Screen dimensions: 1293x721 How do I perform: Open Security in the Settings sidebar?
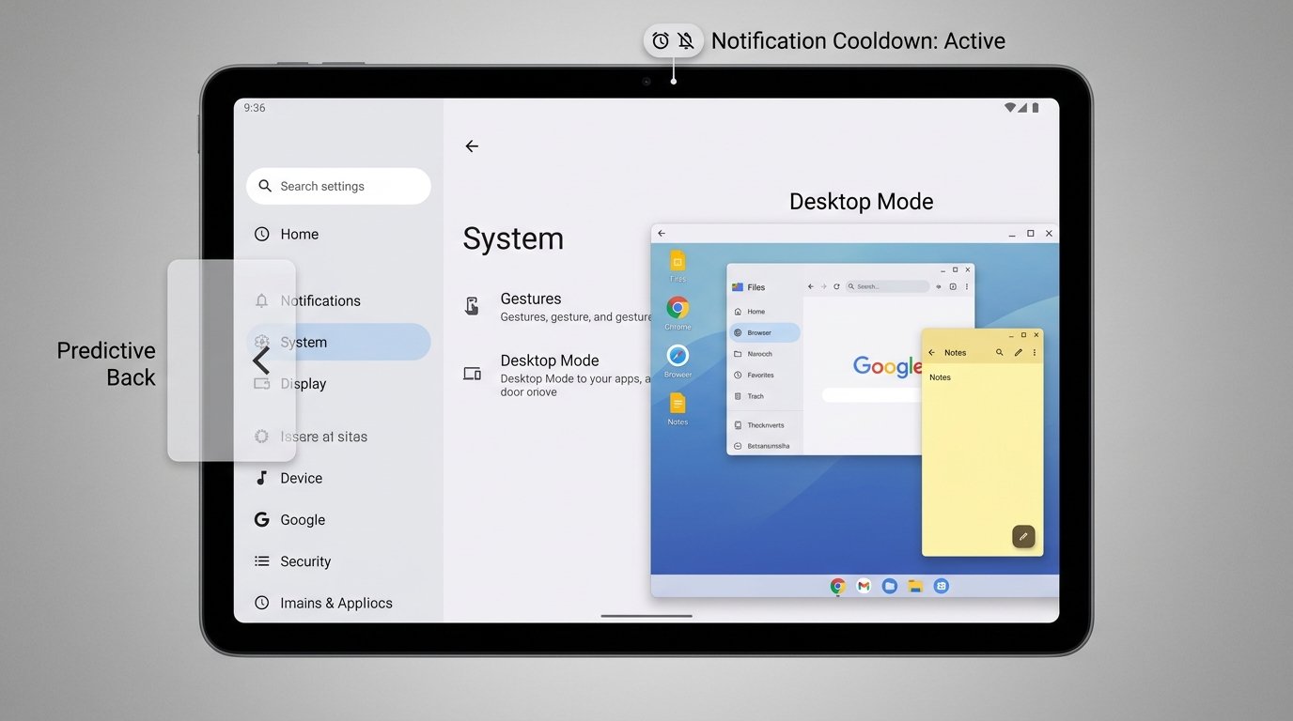point(338,561)
